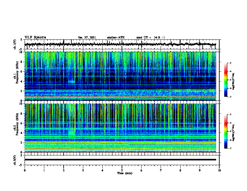247x191 pixels.
Task: Click the "VLF Spectra" plot title
Action: coord(35,37)
